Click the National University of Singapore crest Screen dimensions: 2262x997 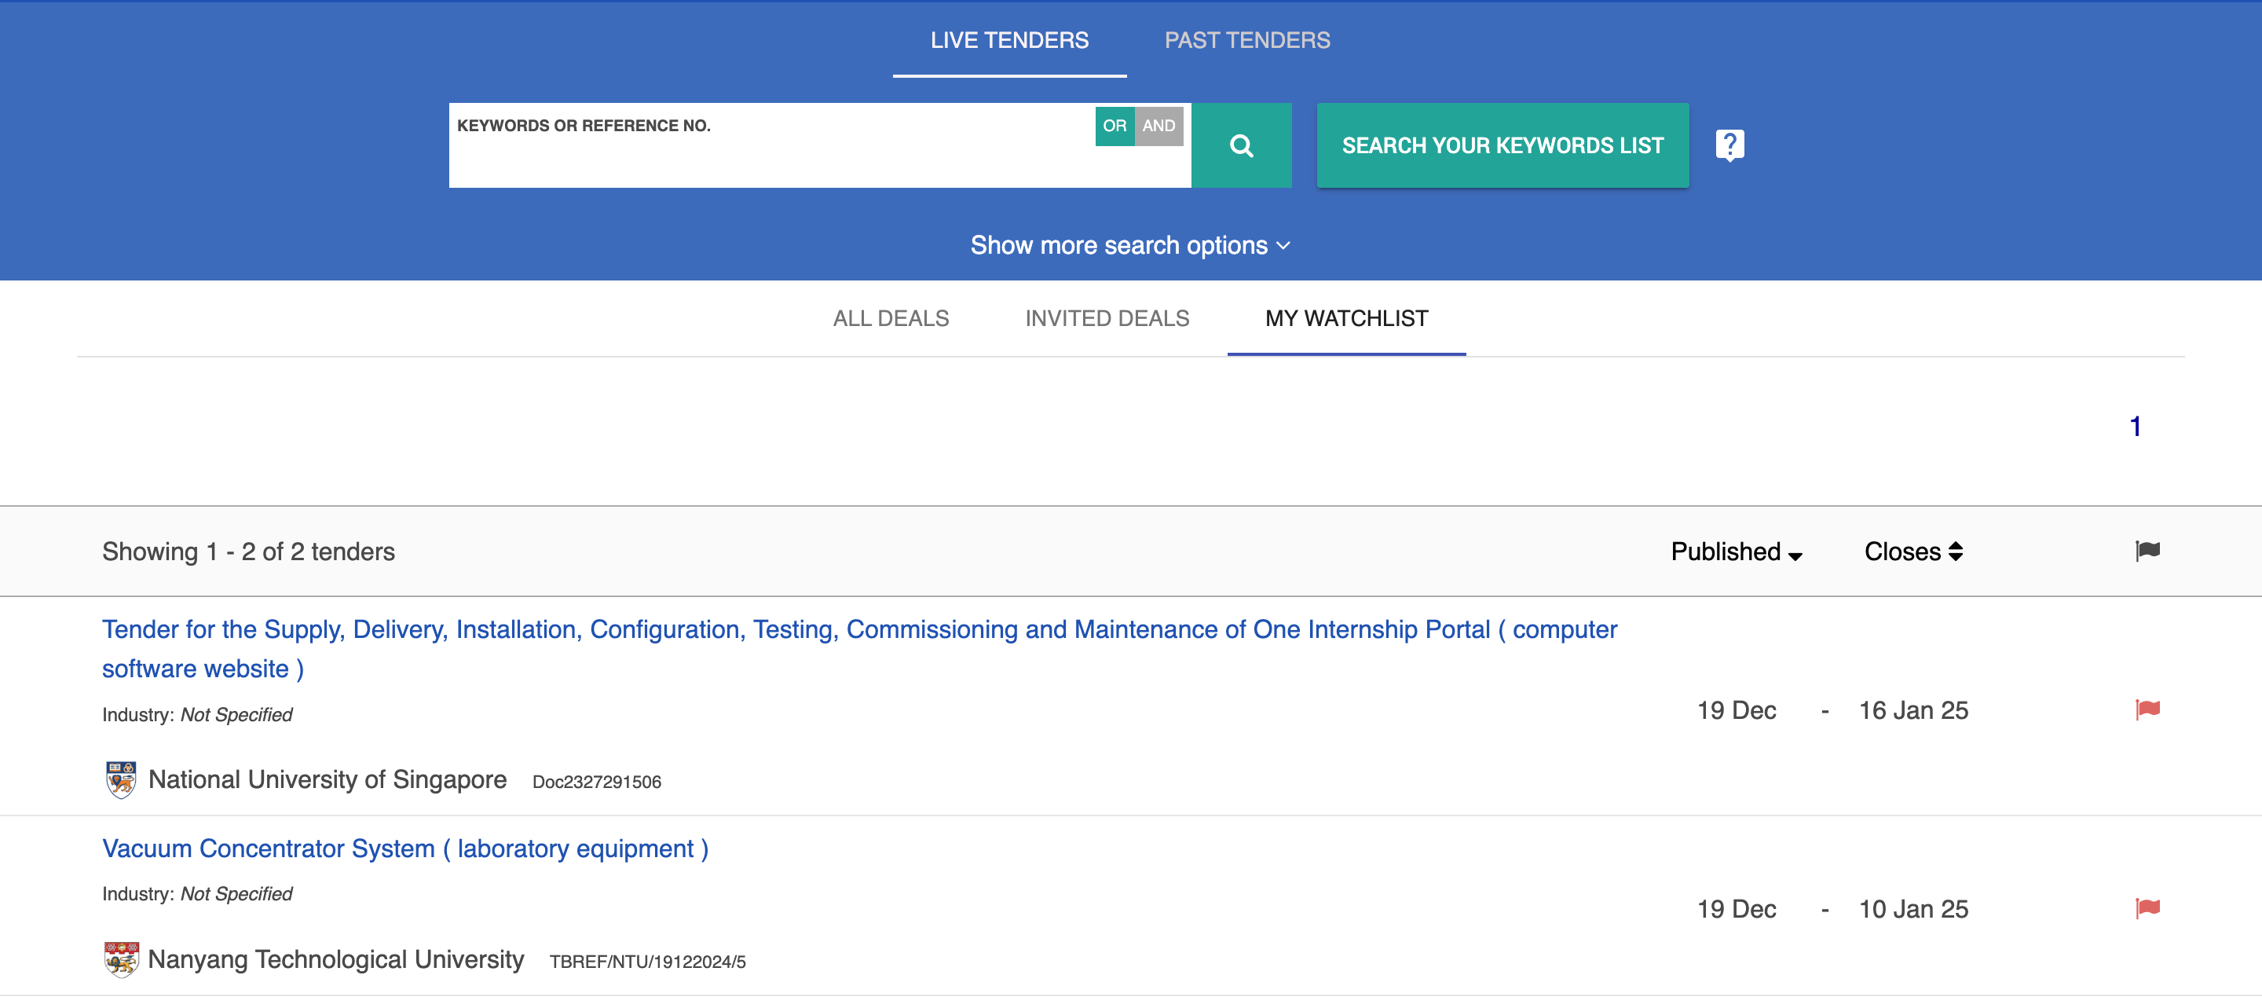121,779
